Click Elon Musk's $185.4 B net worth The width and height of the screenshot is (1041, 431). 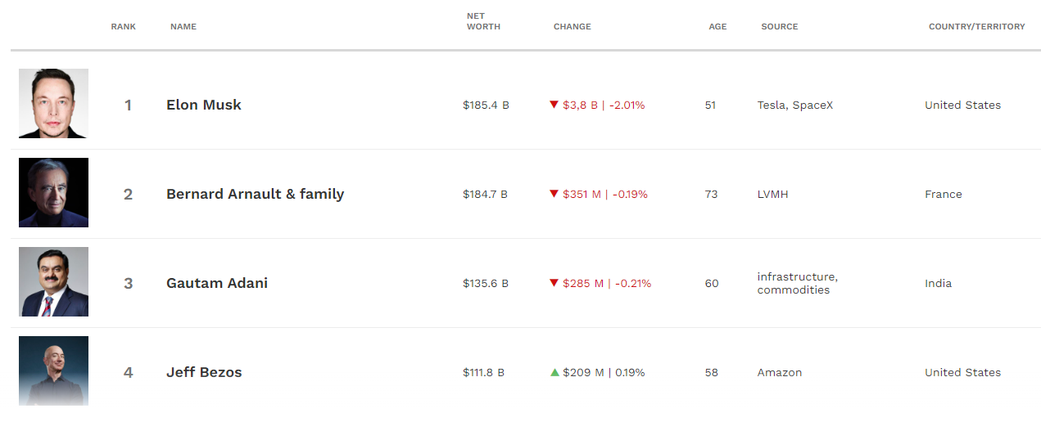coord(486,105)
